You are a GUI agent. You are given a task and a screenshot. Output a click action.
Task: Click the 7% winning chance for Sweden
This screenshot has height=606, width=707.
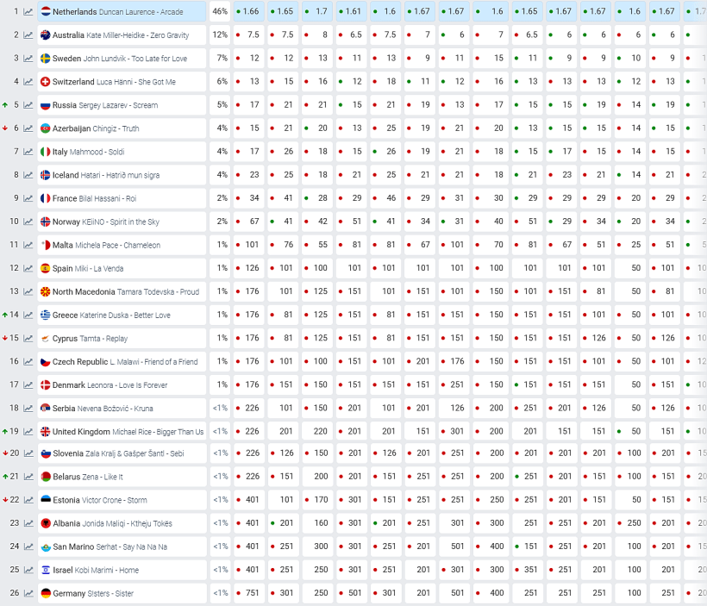(x=220, y=58)
